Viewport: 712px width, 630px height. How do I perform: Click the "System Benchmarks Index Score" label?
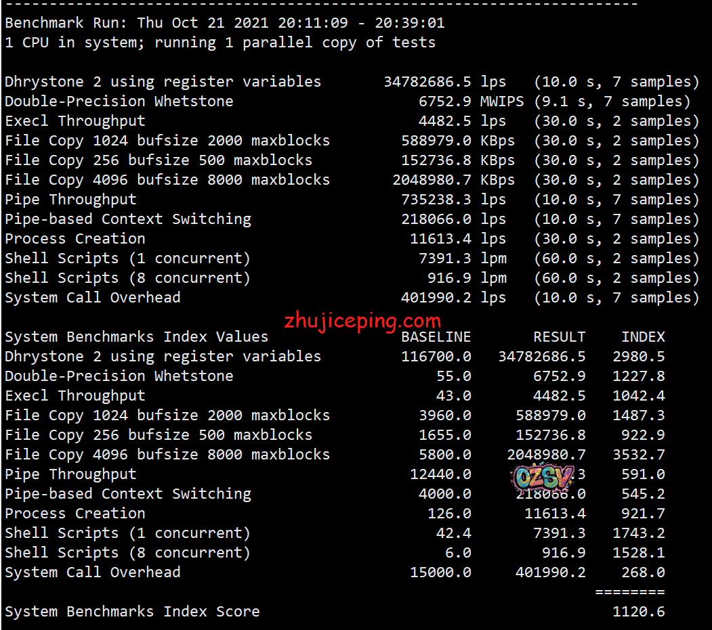coord(132,612)
